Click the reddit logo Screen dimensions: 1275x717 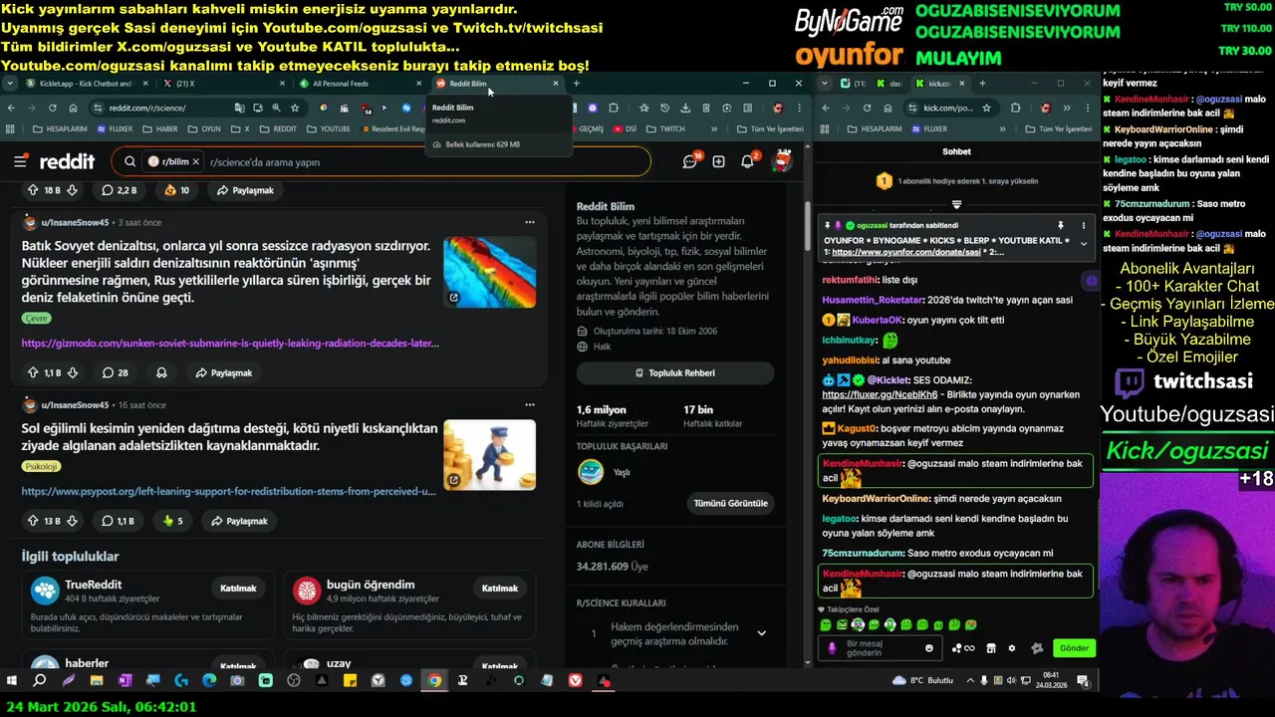(67, 161)
